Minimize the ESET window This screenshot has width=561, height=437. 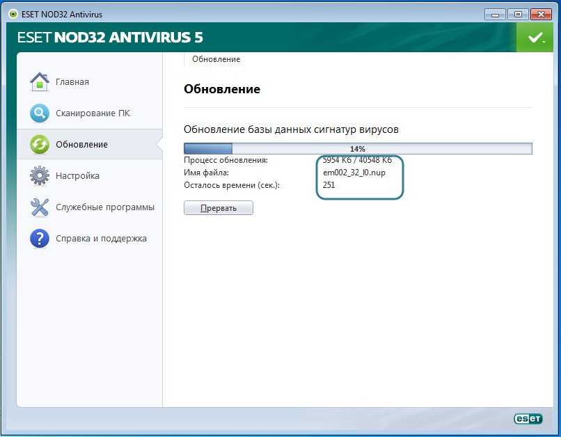point(495,15)
